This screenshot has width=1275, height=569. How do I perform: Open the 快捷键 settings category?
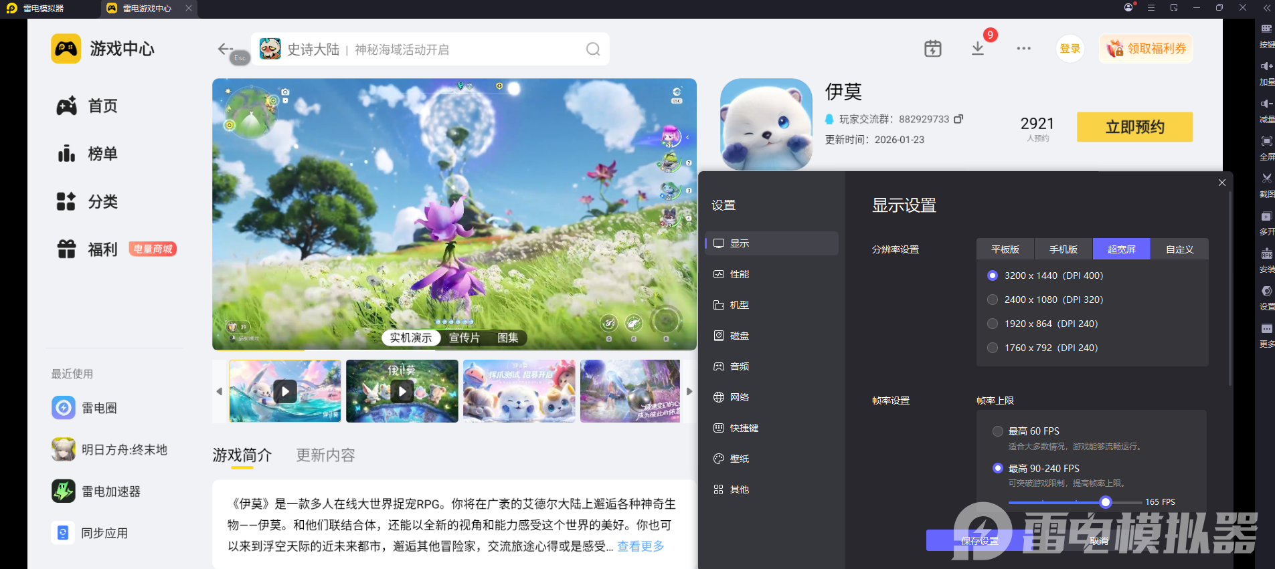[x=772, y=428]
